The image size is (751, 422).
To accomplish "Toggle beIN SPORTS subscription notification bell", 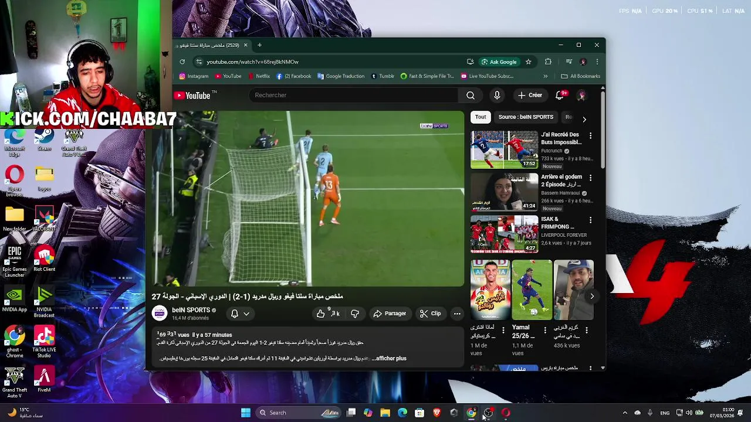I will click(235, 314).
